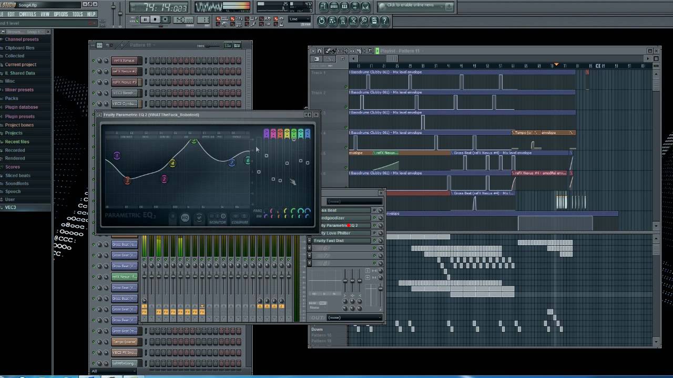This screenshot has width=673, height=378.
Task: Select EQ band 7 node on the curve
Action: [x=231, y=163]
